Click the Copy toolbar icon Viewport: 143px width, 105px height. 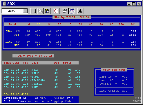[40, 11]
